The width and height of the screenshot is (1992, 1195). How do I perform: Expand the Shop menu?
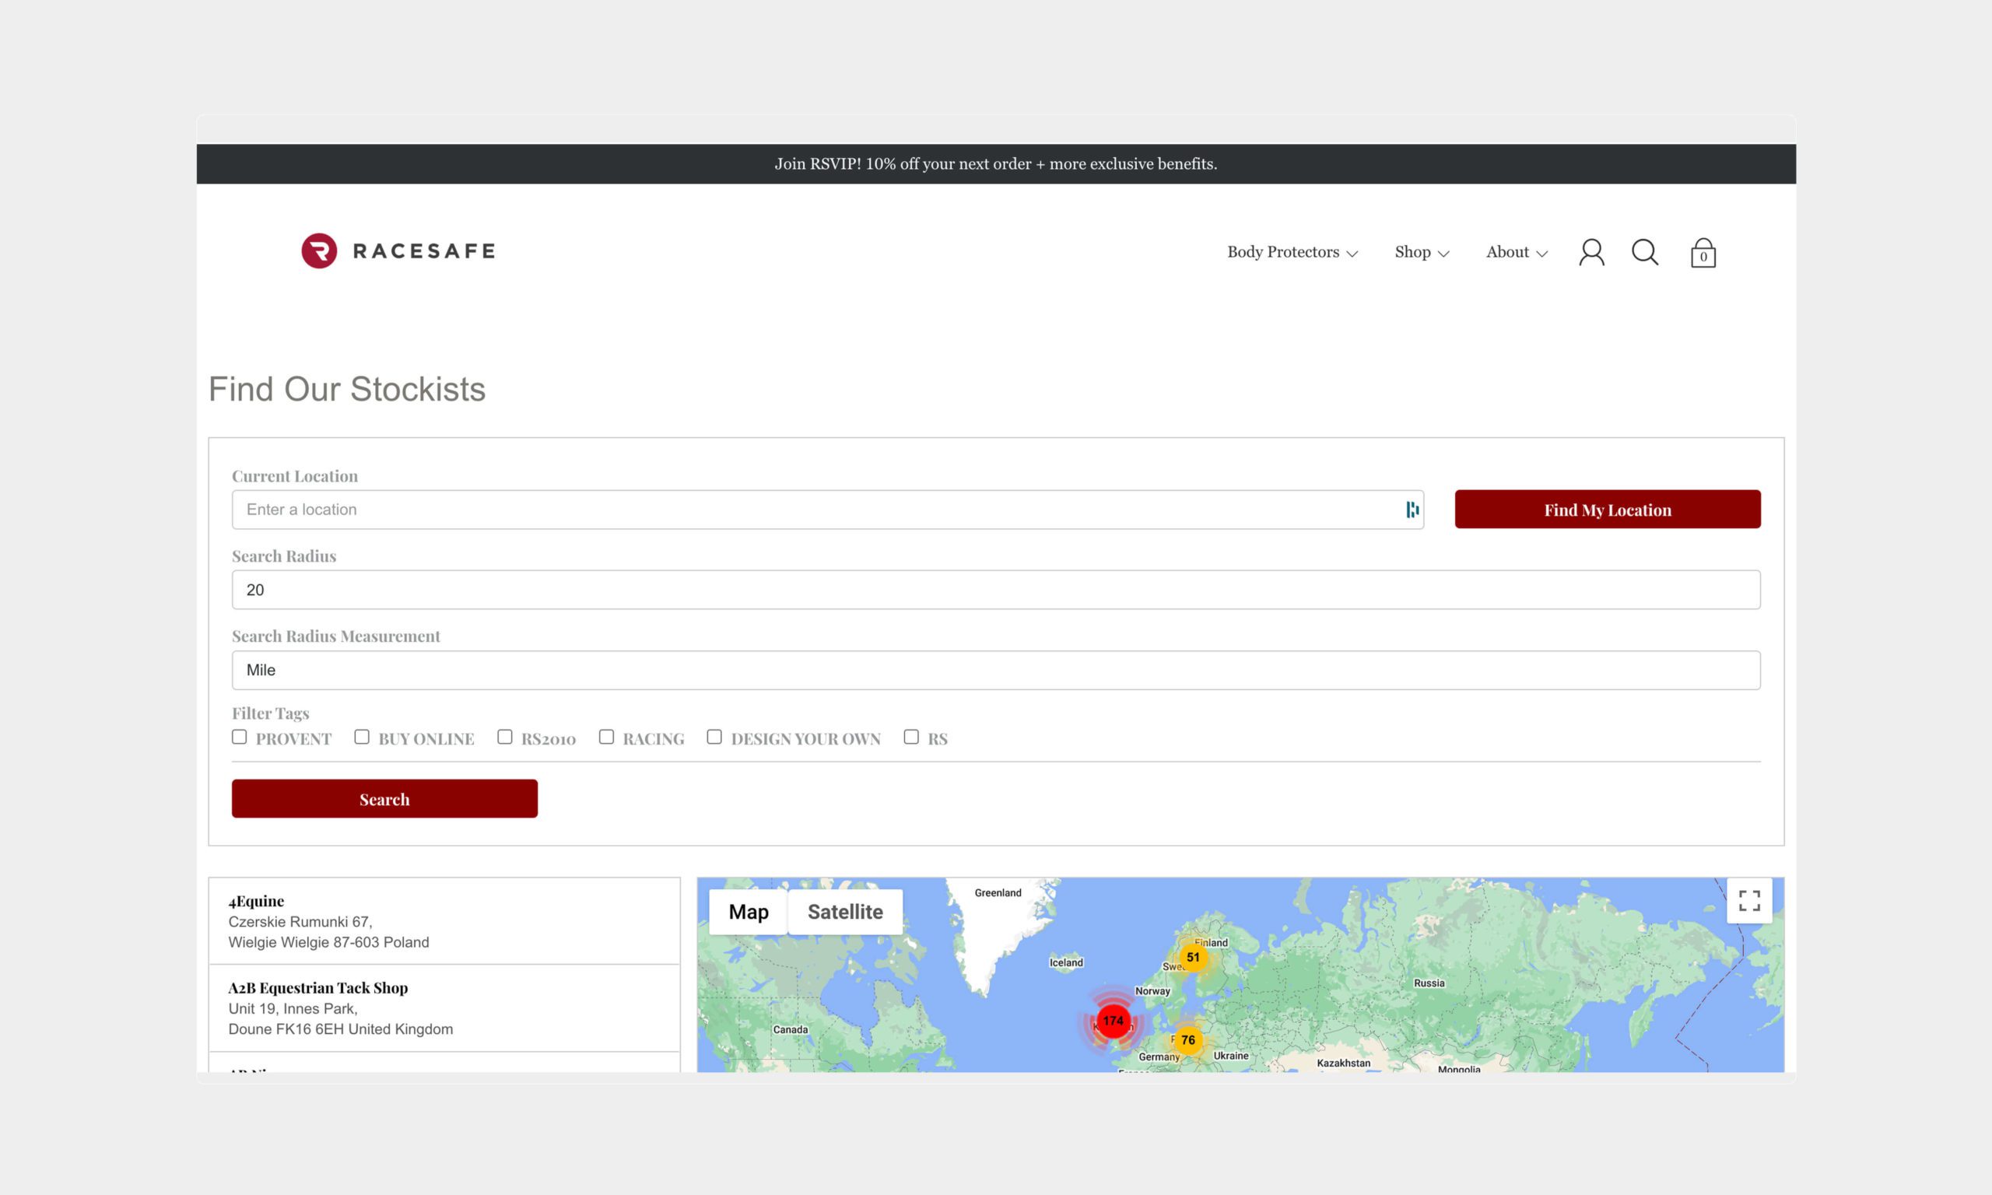1422,252
